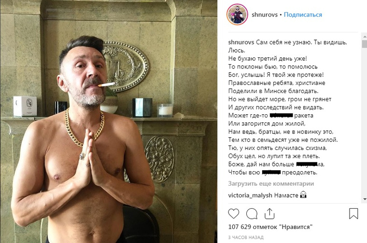Image resolution: width=367 pixels, height=243 pixels.
Task: Click the emoji after Намасте comment
Action: pos(303,195)
